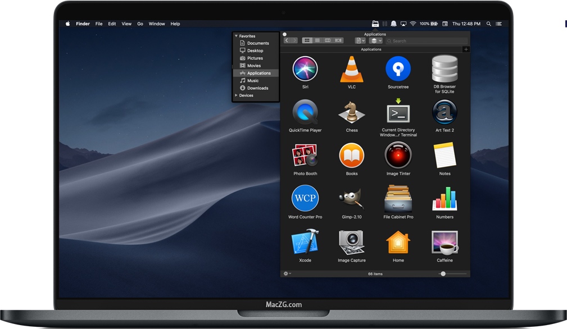
Task: Launch the VLC media player
Action: [x=352, y=69]
